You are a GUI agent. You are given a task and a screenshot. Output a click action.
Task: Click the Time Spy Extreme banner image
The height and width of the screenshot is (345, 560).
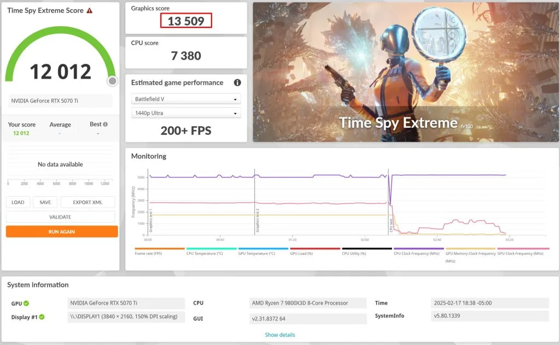click(x=406, y=72)
